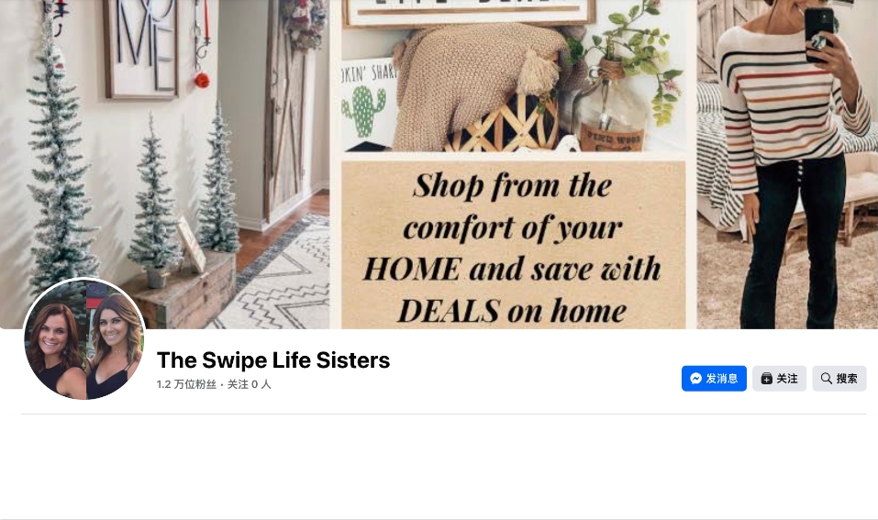The image size is (878, 520).
Task: Click the phone held in mirror selfie
Action: (x=819, y=34)
